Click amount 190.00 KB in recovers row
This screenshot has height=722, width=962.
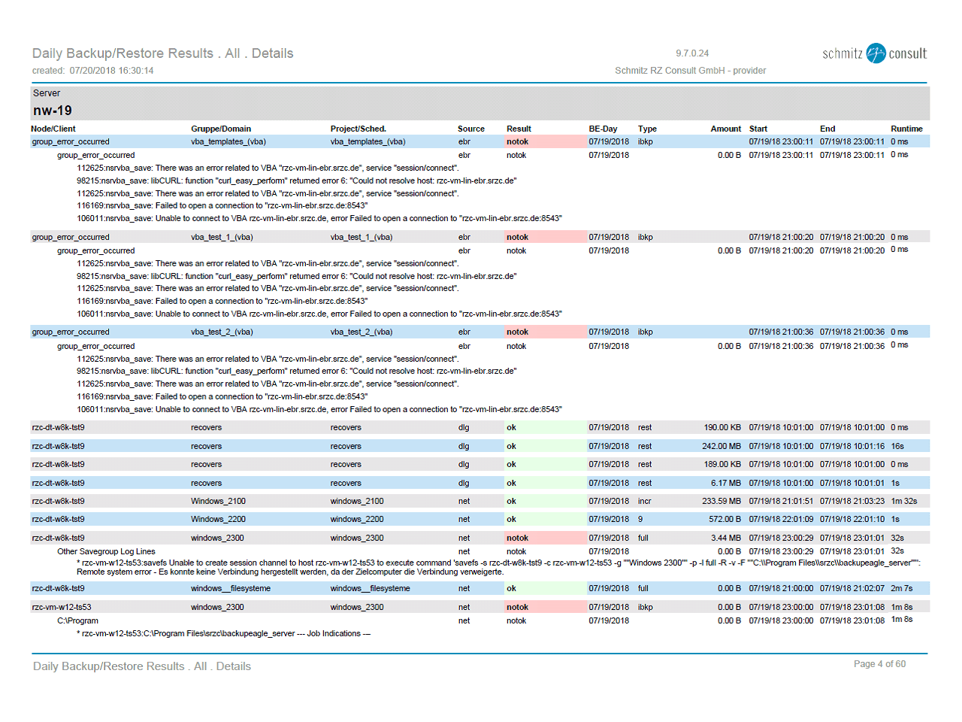(722, 427)
